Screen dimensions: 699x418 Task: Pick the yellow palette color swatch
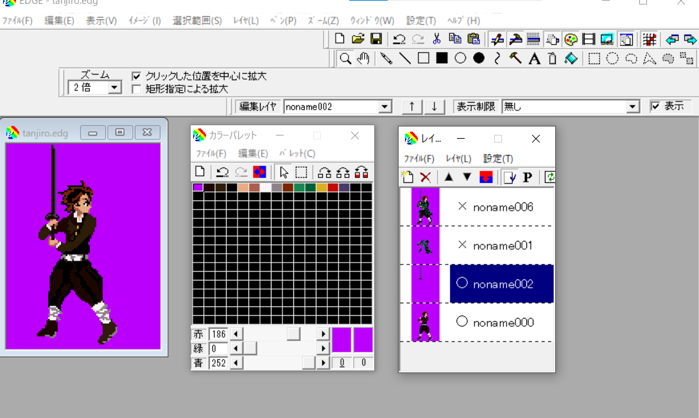pyautogui.click(x=322, y=187)
